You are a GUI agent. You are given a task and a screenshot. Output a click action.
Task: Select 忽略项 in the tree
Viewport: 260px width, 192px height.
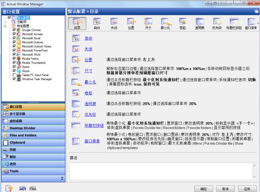pos(21,22)
